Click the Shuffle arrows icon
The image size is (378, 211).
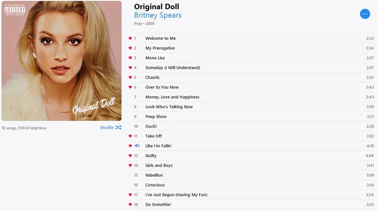coord(118,128)
